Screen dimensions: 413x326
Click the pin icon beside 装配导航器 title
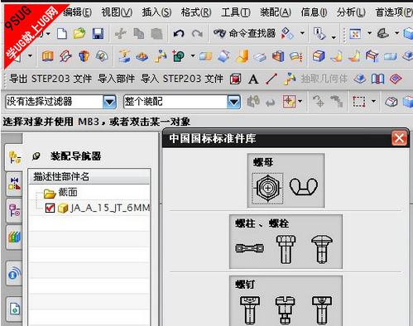tap(36, 156)
